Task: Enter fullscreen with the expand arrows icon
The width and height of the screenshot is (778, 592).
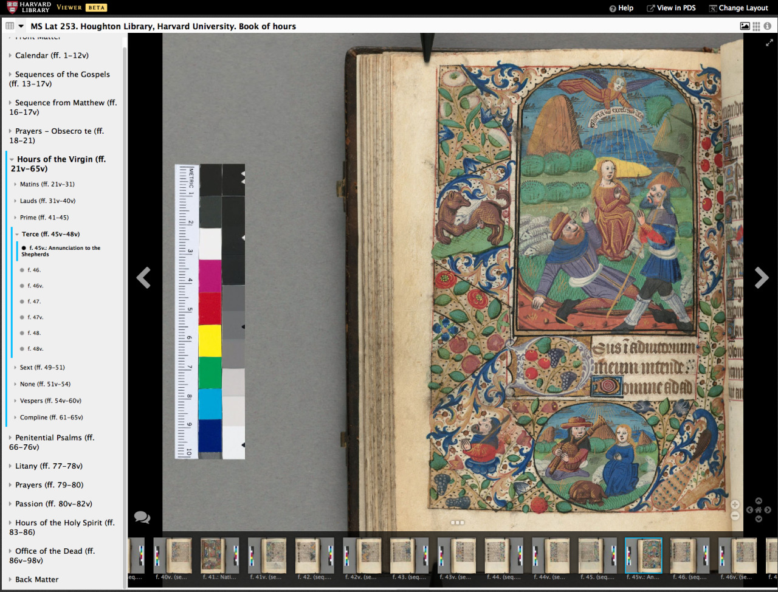Action: pyautogui.click(x=769, y=43)
